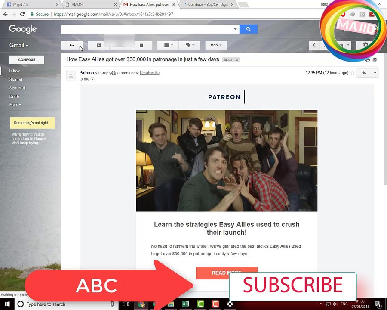Expand the More labels list in the sidebar
This screenshot has width=387, height=310.
(15, 105)
